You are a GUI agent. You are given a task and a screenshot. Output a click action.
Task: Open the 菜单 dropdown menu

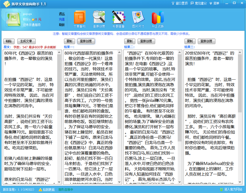pyautogui.click(x=214, y=3)
